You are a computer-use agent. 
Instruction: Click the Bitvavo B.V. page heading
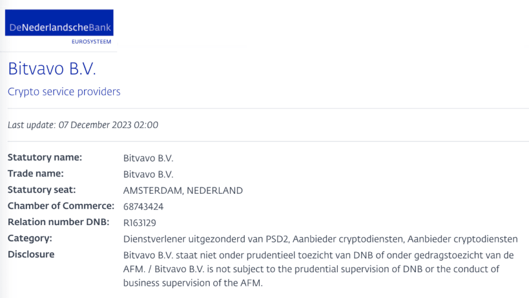[x=52, y=70]
